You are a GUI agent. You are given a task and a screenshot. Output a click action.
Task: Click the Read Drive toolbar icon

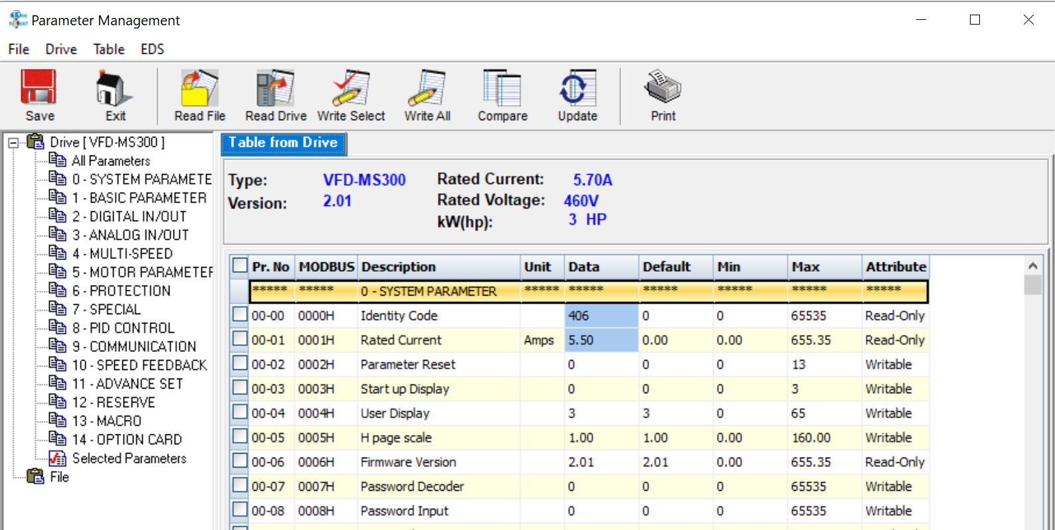(x=275, y=88)
